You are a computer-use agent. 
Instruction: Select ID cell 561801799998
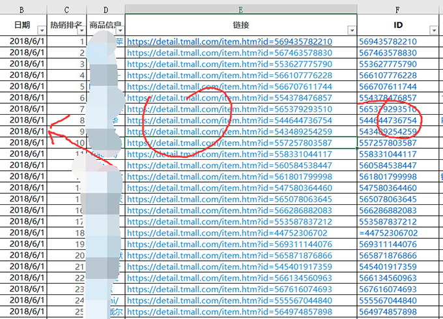tap(398, 177)
